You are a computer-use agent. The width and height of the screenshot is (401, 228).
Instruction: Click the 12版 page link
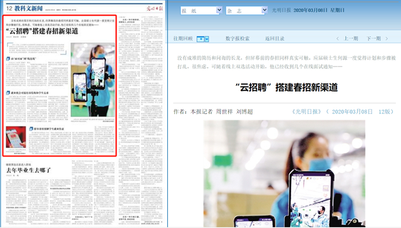click(x=384, y=111)
